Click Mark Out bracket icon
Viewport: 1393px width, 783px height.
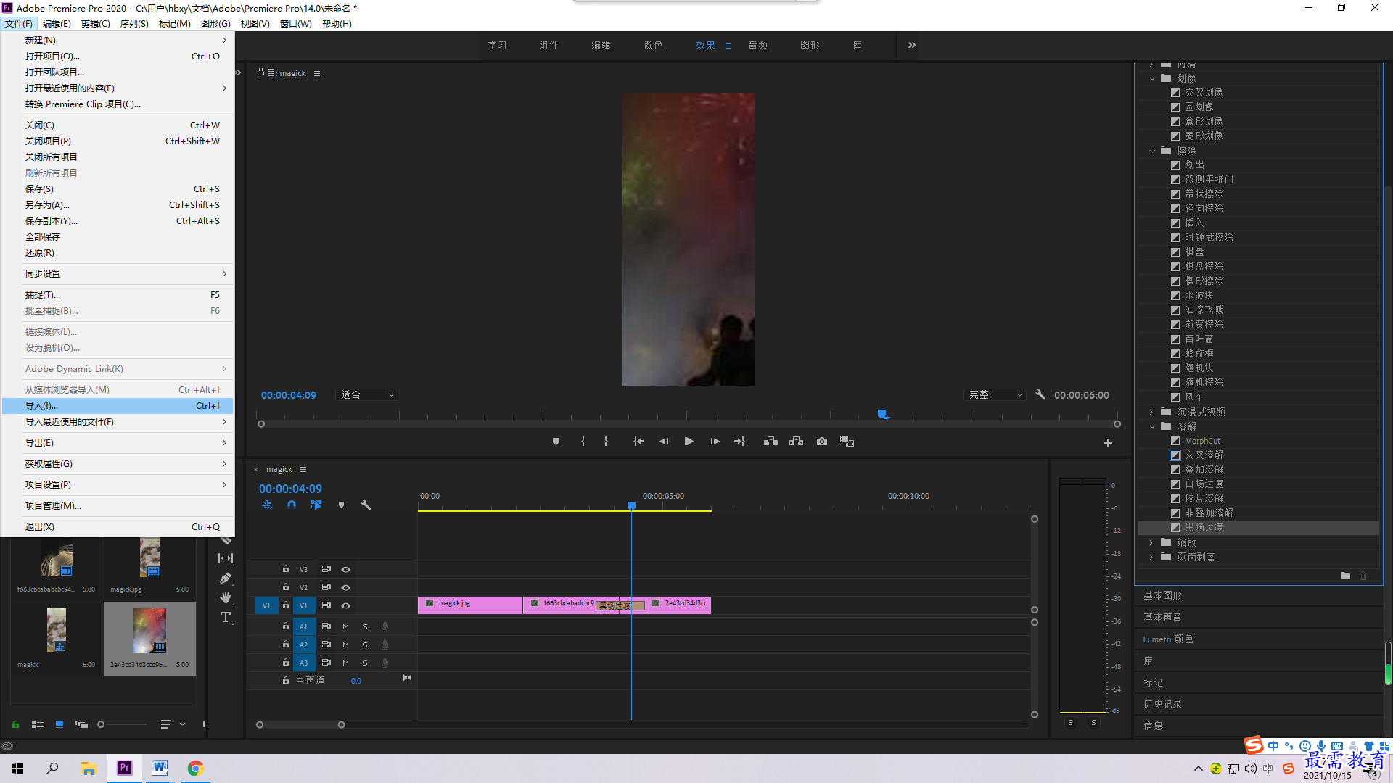pos(606,442)
